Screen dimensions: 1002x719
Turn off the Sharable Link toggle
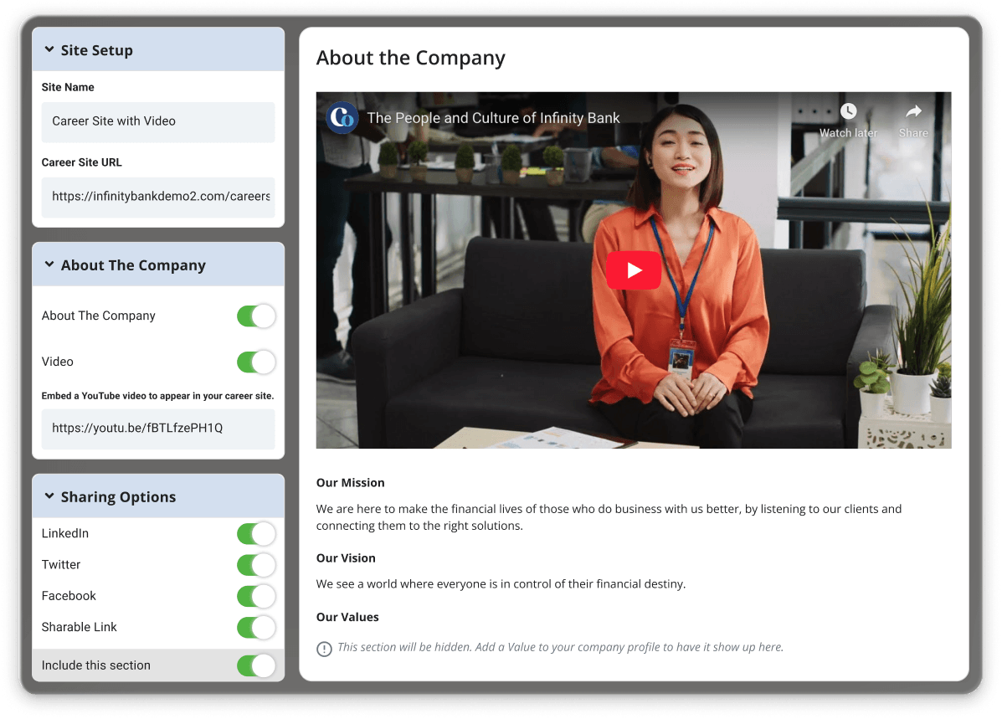pos(255,628)
